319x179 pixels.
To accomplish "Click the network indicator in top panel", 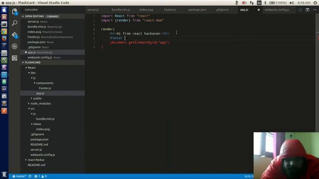I will click(x=252, y=3).
